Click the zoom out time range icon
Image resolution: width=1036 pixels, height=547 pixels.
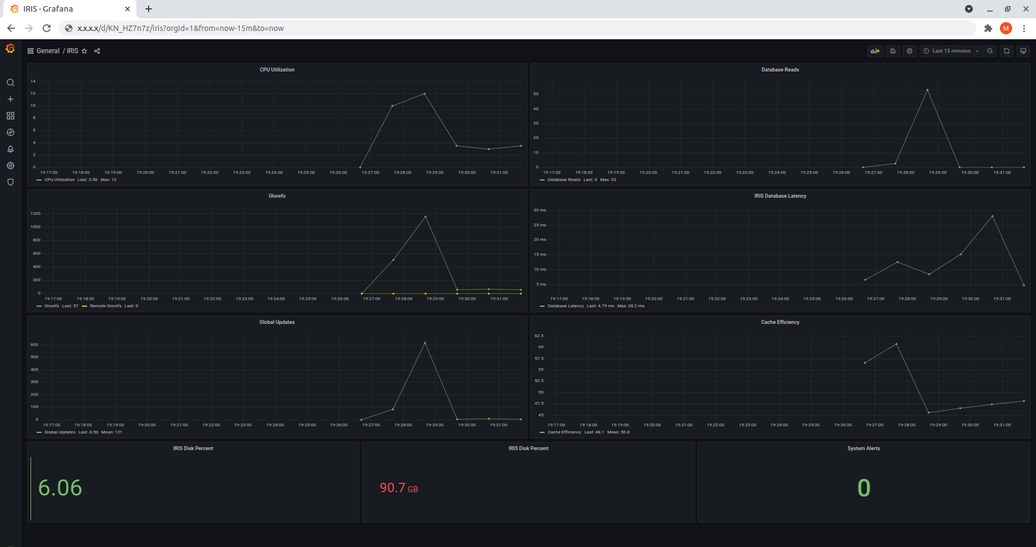click(x=990, y=51)
